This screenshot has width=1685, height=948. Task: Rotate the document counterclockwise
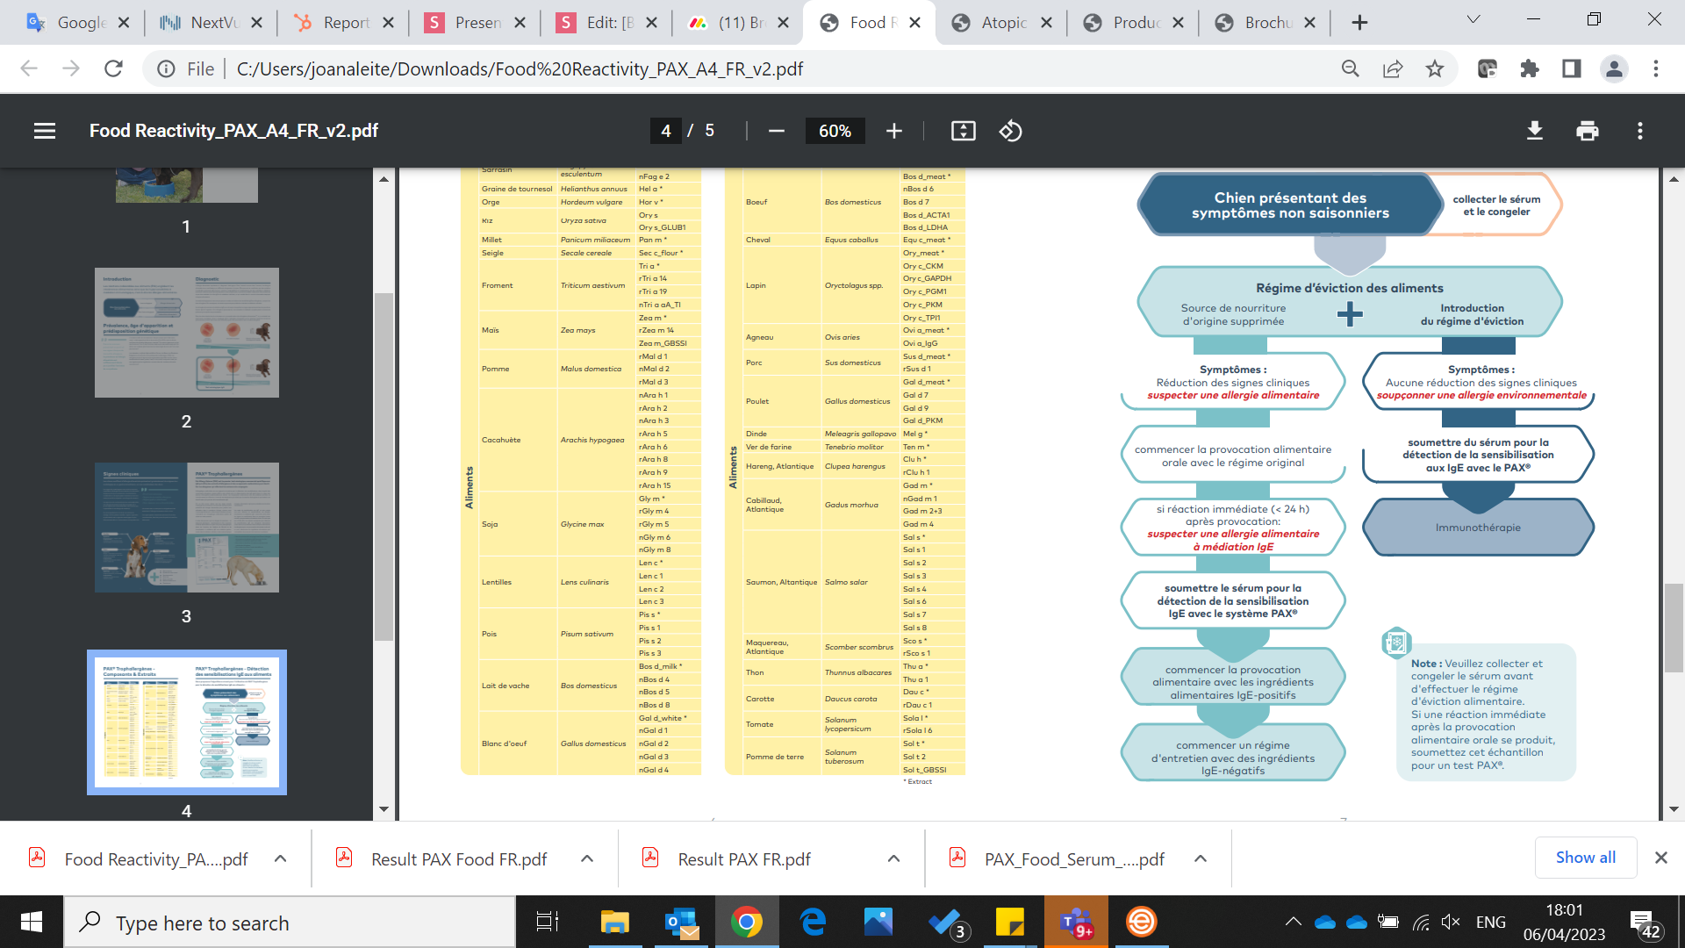1010,131
